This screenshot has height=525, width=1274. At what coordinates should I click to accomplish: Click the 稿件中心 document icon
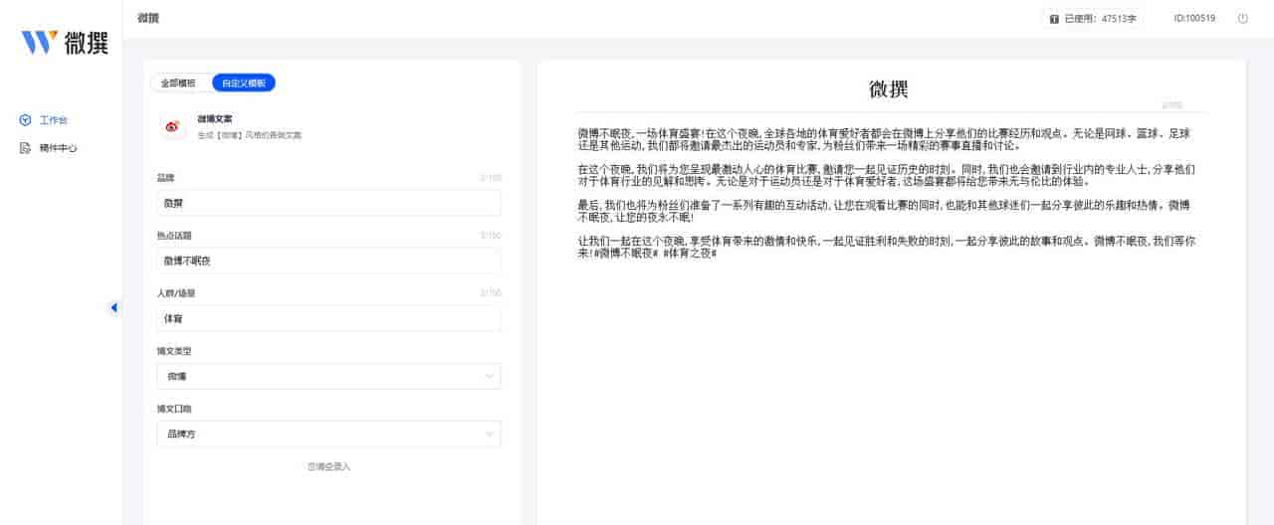click(26, 148)
